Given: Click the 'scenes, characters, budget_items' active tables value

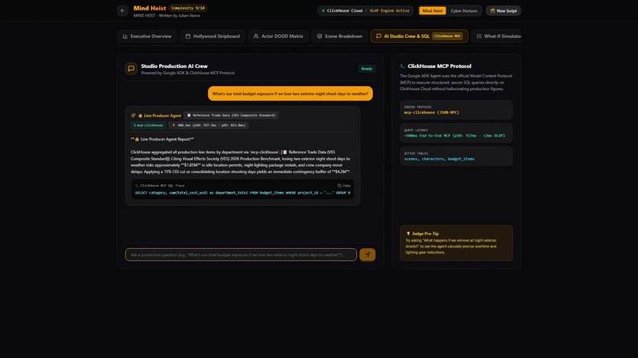Looking at the screenshot, I should [439, 159].
